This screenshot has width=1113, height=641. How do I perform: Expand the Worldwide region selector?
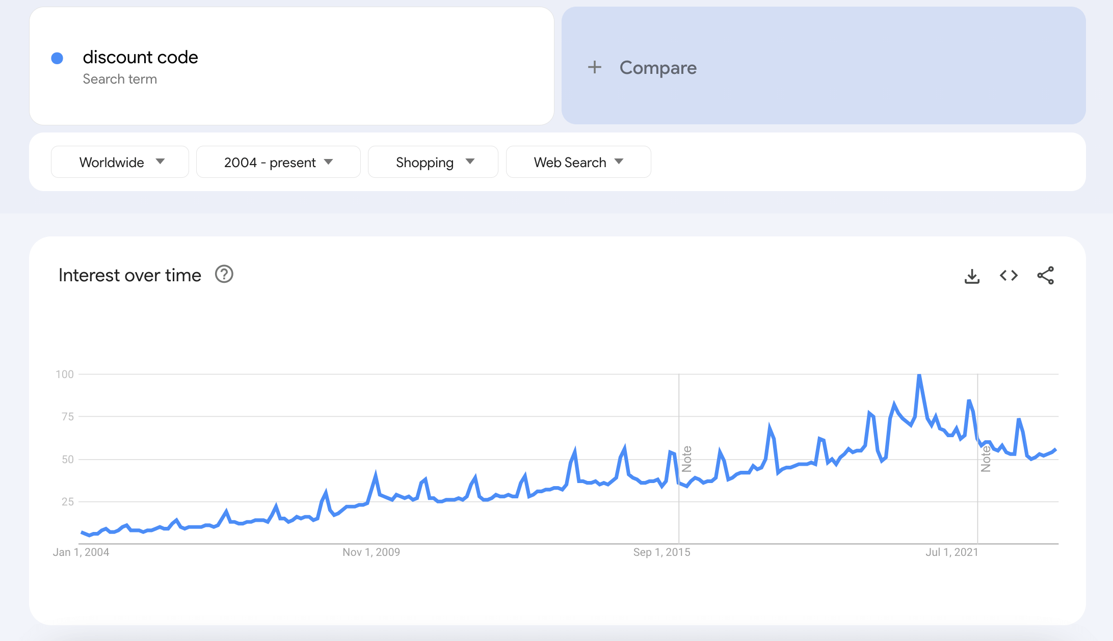[x=119, y=161]
